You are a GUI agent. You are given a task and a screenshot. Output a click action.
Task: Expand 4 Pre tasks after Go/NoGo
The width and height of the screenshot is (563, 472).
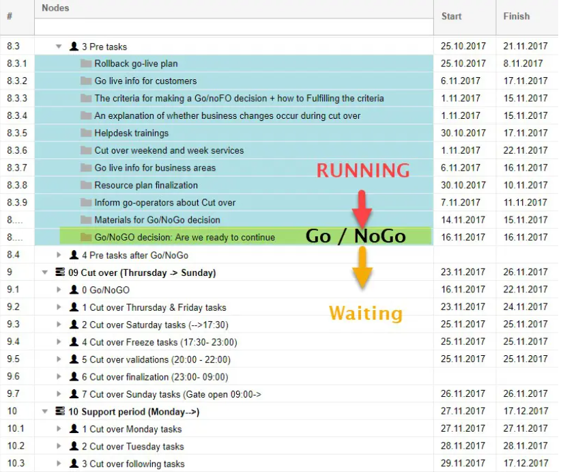click(59, 255)
